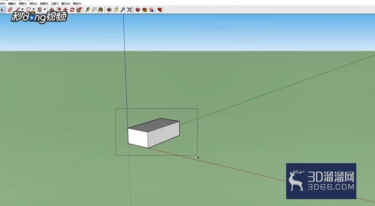375x206 pixels.
Task: Open the 工具(T) menu
Action: click(55, 4)
